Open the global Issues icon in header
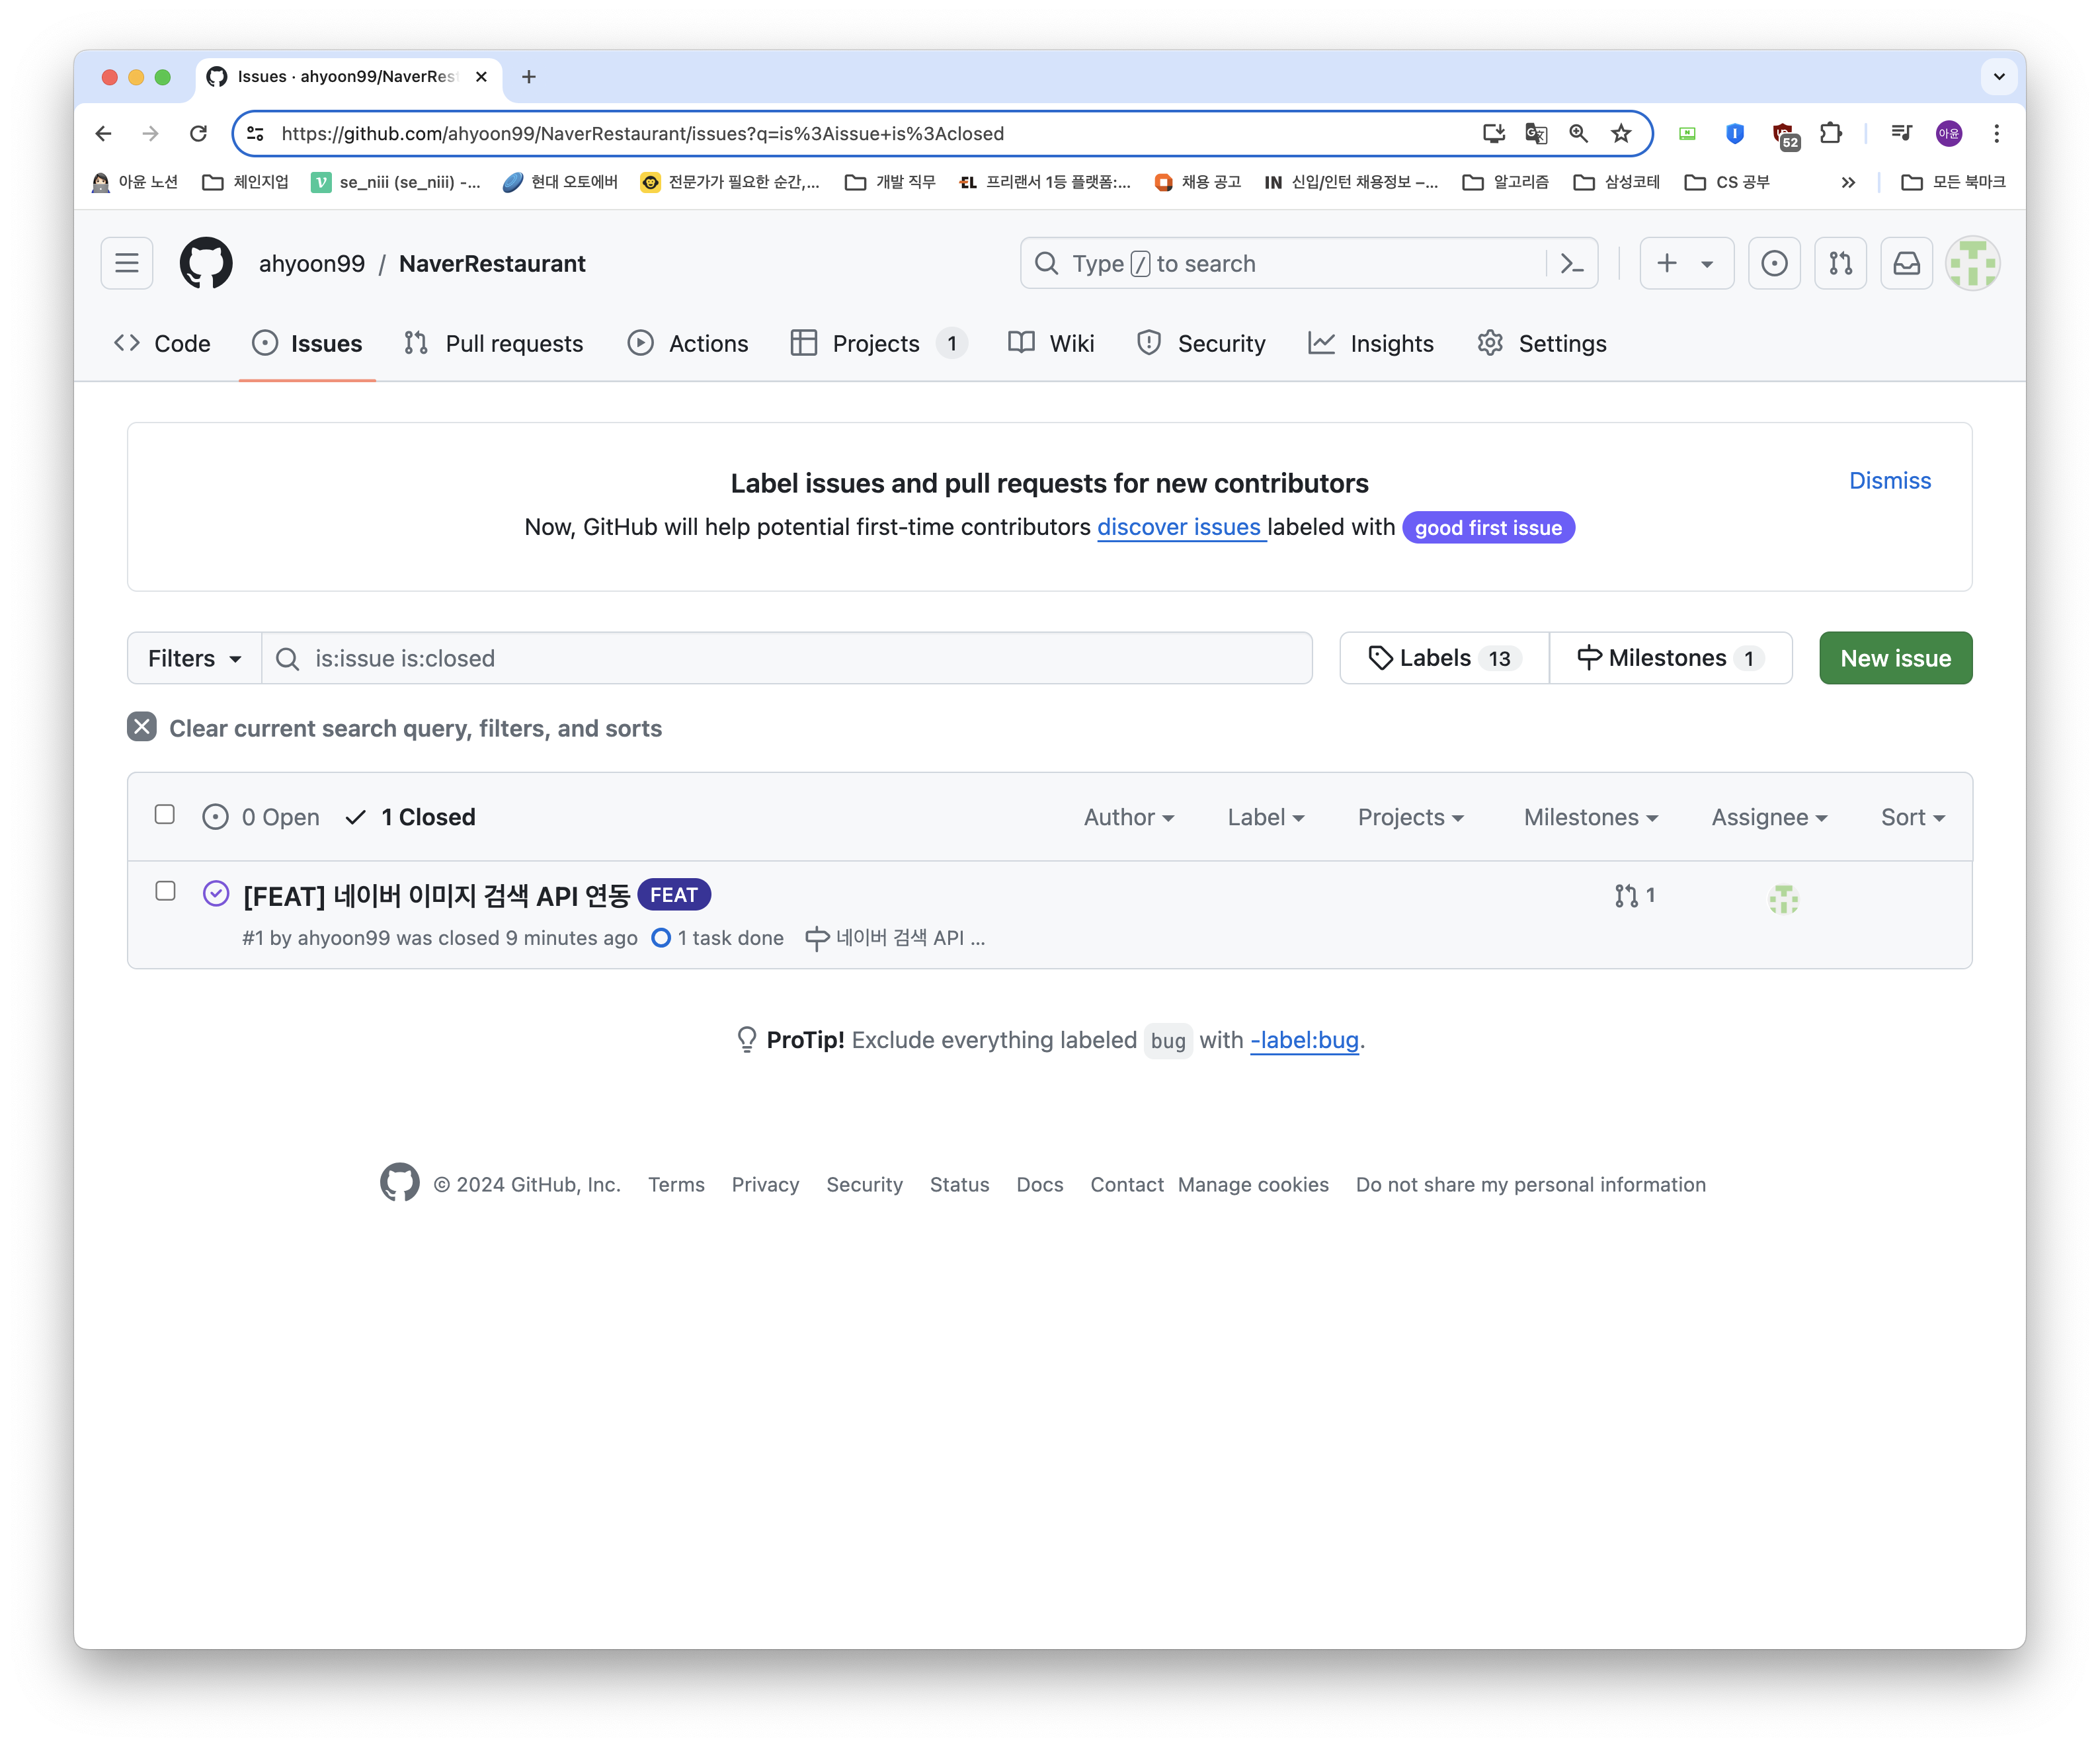The height and width of the screenshot is (1747, 2100). 1774,263
